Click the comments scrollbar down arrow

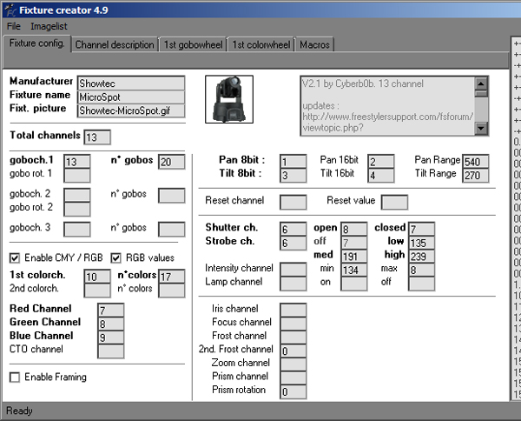481,128
